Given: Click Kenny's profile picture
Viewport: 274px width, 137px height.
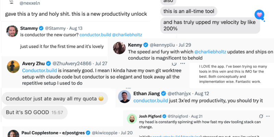Looking at the screenshot, I should (119, 48).
